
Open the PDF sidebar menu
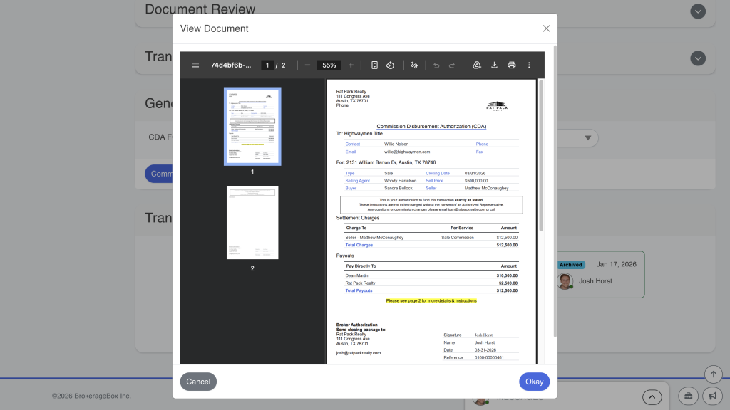tap(195, 65)
